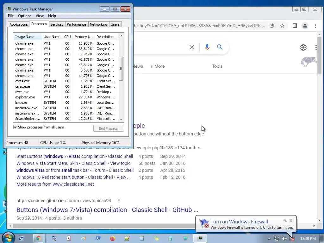Dismiss the Firewall notification balloon
The height and width of the screenshot is (243, 324).
point(291,221)
